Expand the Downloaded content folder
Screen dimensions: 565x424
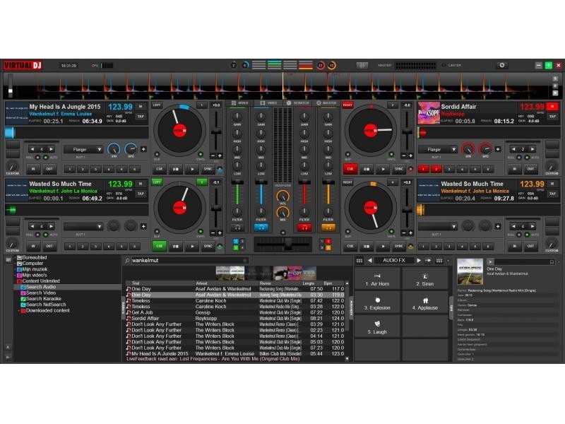click(x=19, y=310)
